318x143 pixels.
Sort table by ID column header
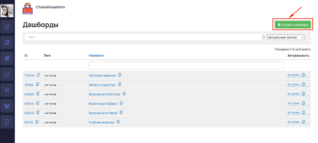pos(26,56)
